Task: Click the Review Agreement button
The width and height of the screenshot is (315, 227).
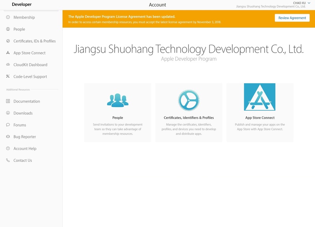Action: [x=292, y=18]
